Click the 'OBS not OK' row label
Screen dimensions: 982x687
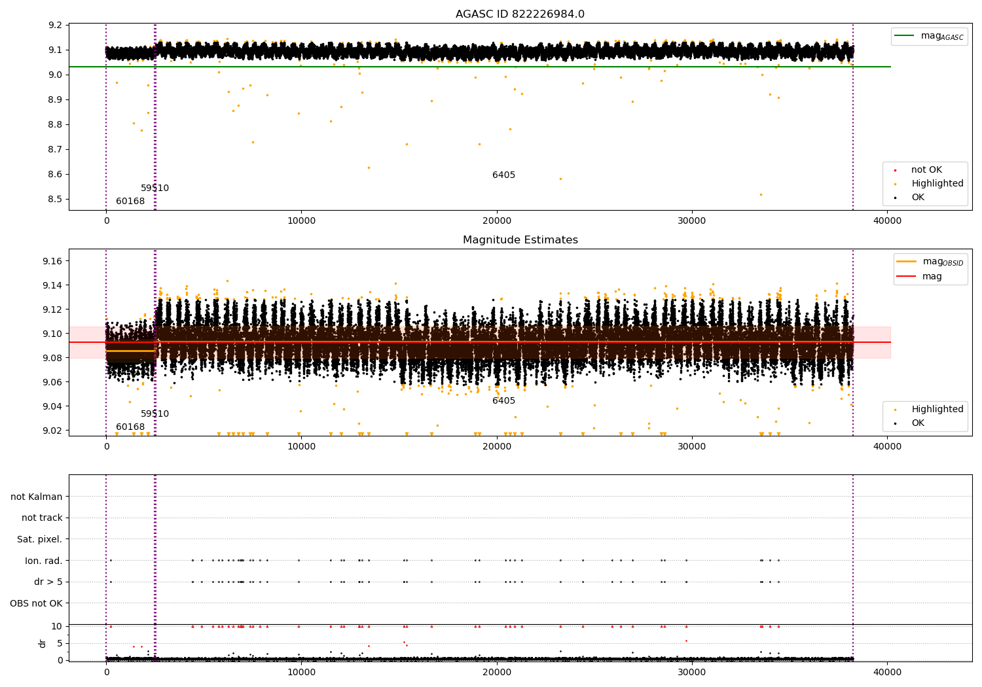[37, 604]
